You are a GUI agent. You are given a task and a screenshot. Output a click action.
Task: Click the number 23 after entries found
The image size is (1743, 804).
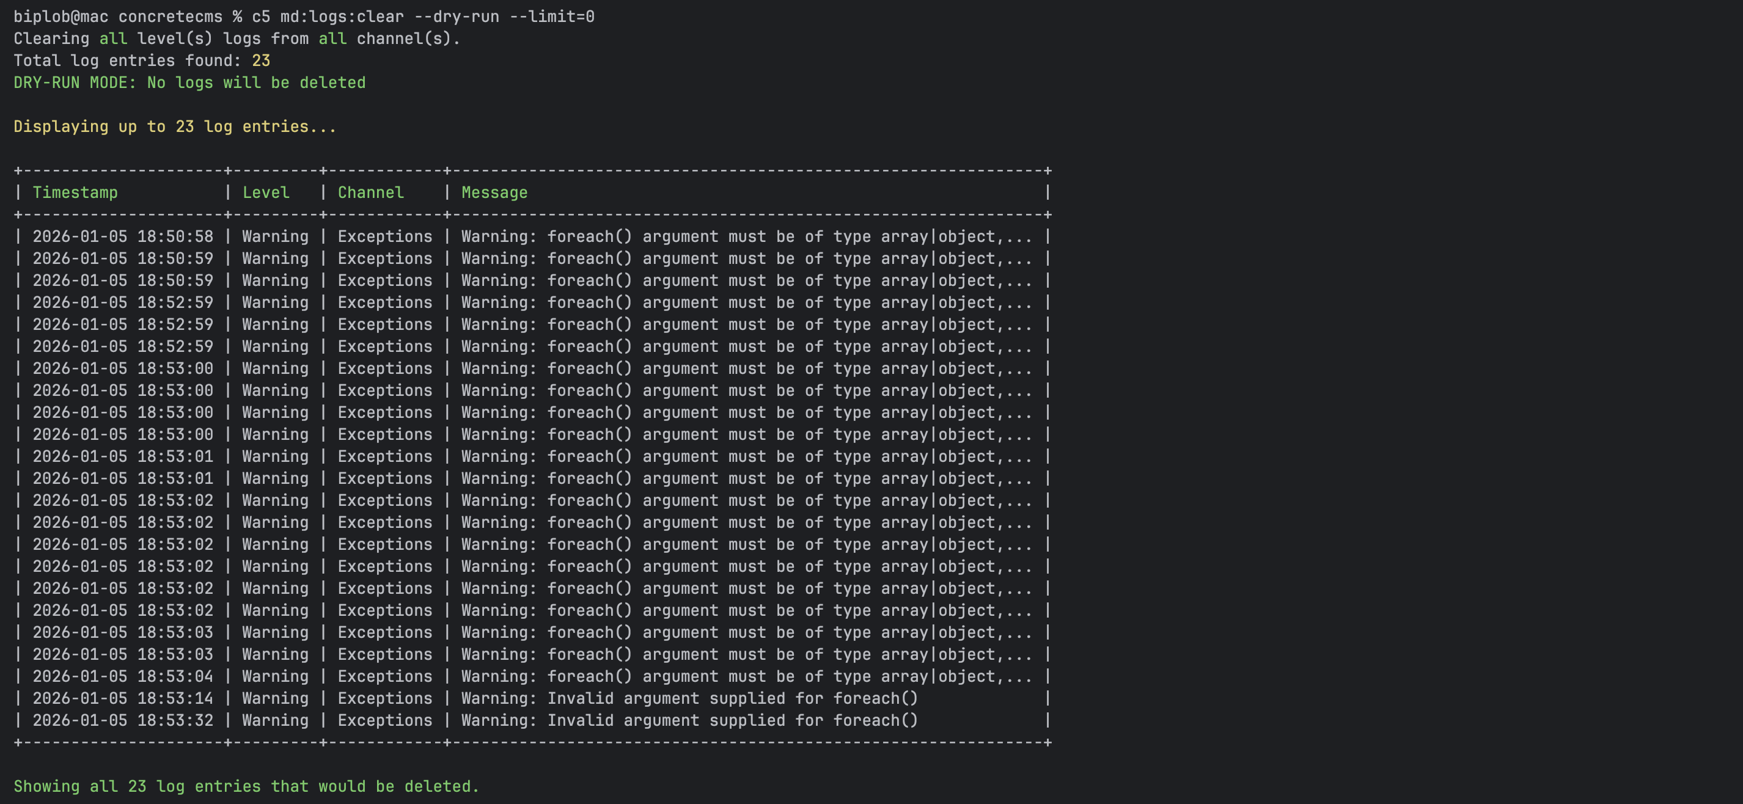(x=260, y=61)
